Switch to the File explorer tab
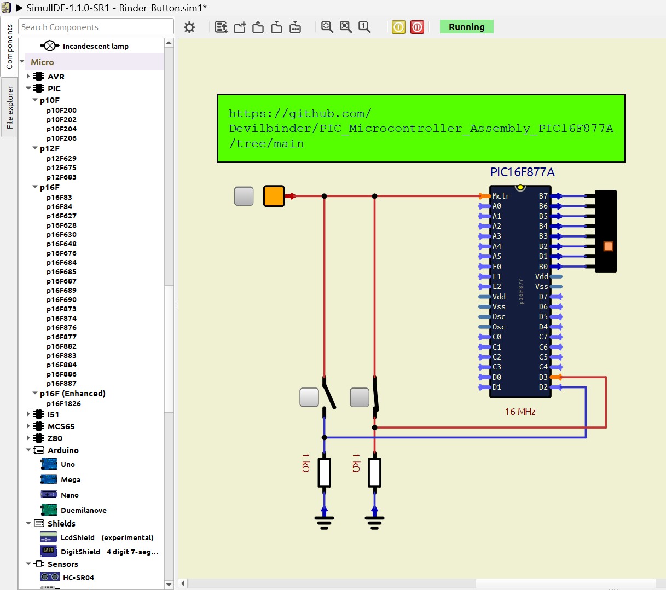Image resolution: width=666 pixels, height=590 pixels. tap(9, 108)
